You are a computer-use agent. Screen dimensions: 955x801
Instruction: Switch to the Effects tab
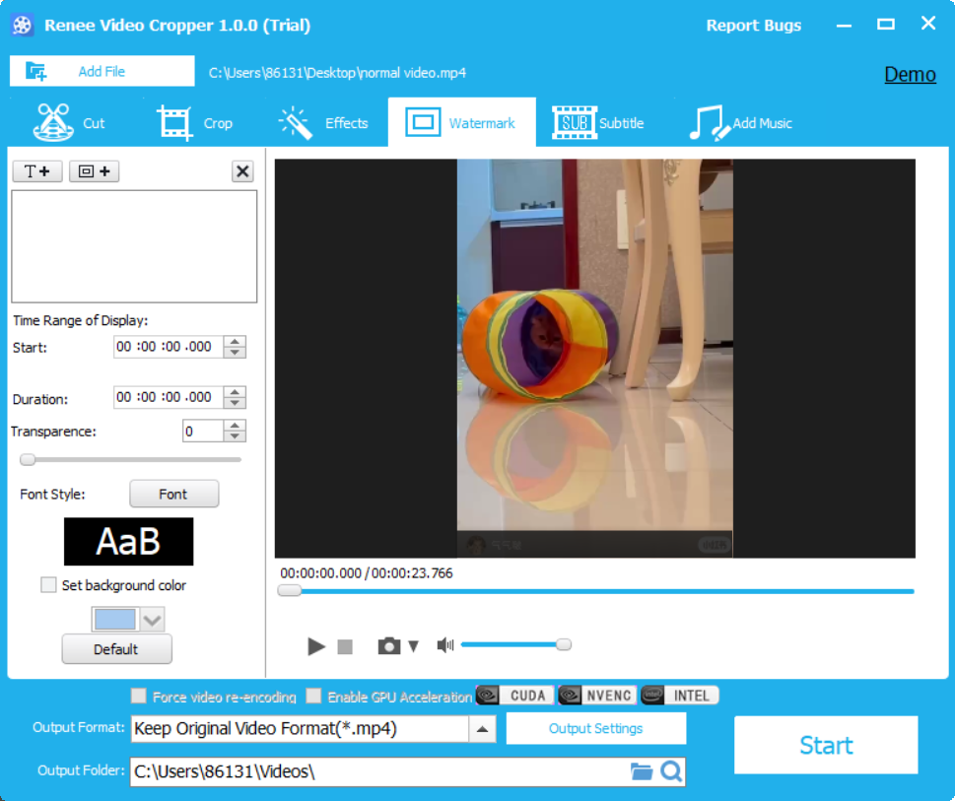click(x=323, y=123)
